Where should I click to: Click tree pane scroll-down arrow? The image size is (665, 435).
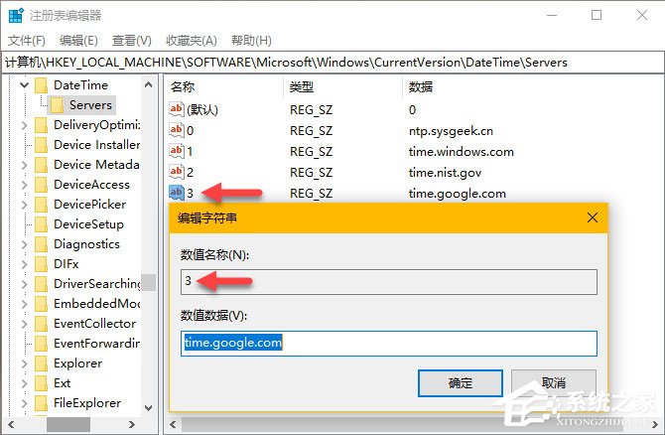click(x=149, y=408)
